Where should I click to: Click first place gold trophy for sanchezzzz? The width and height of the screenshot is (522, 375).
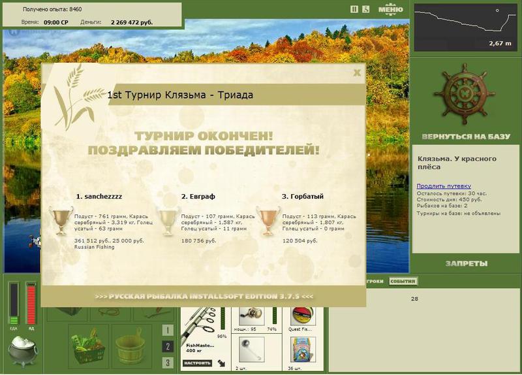[61, 221]
